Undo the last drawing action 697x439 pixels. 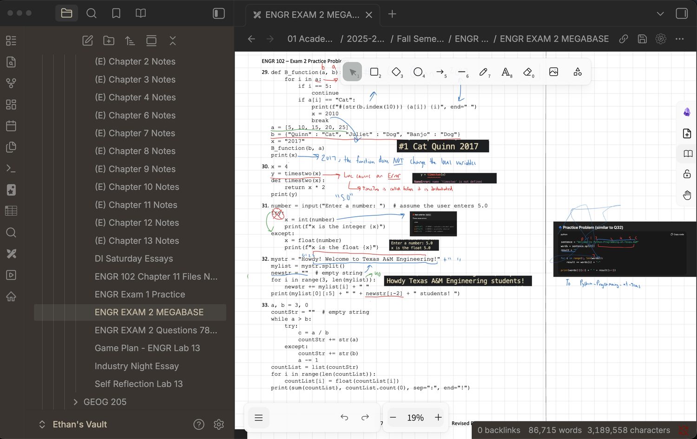coord(344,418)
